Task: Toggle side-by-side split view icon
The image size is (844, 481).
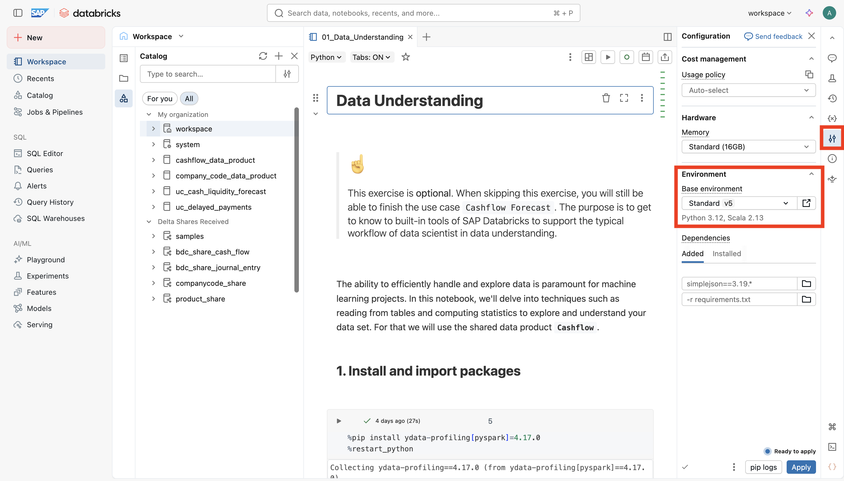Action: pyautogui.click(x=667, y=37)
